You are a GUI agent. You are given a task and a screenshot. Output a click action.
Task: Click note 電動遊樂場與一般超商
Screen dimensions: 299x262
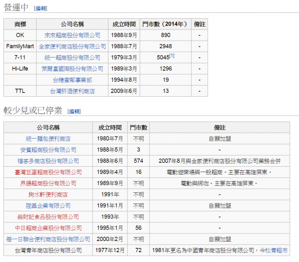220,172
